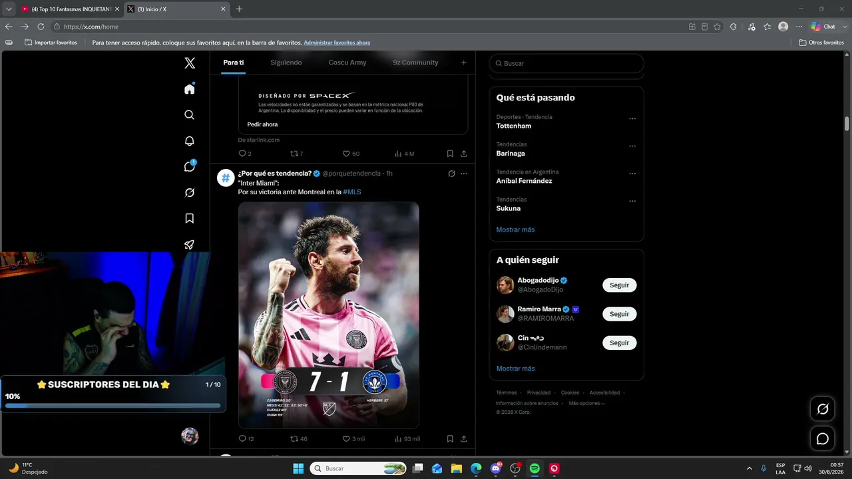Bookmark the Starlink ad post
Image resolution: width=852 pixels, height=479 pixels.
(x=450, y=154)
